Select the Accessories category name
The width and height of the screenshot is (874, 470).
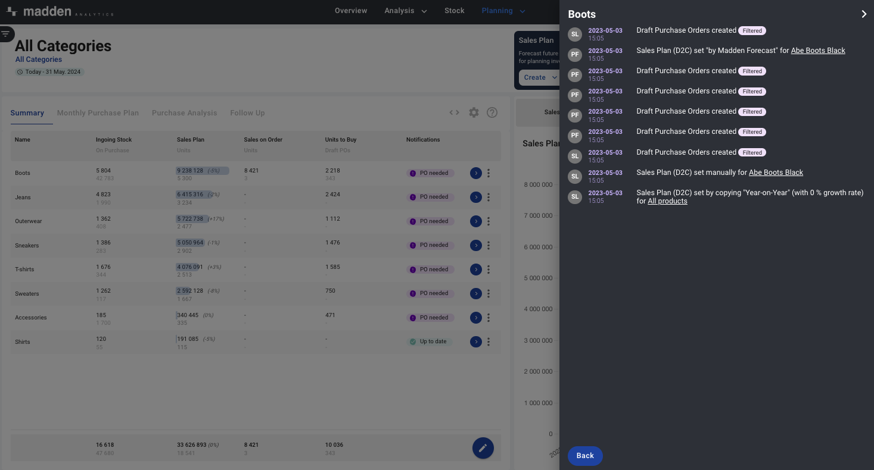point(31,318)
